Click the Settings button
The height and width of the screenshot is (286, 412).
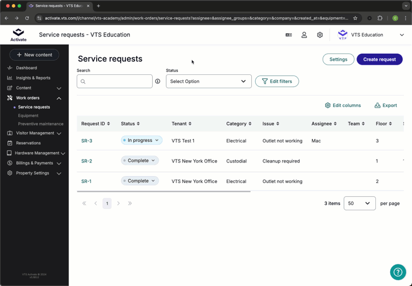click(338, 59)
